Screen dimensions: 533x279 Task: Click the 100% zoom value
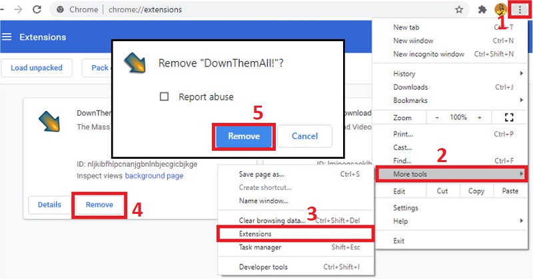tap(458, 118)
